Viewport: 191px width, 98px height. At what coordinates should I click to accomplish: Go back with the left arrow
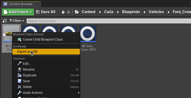[63, 12]
